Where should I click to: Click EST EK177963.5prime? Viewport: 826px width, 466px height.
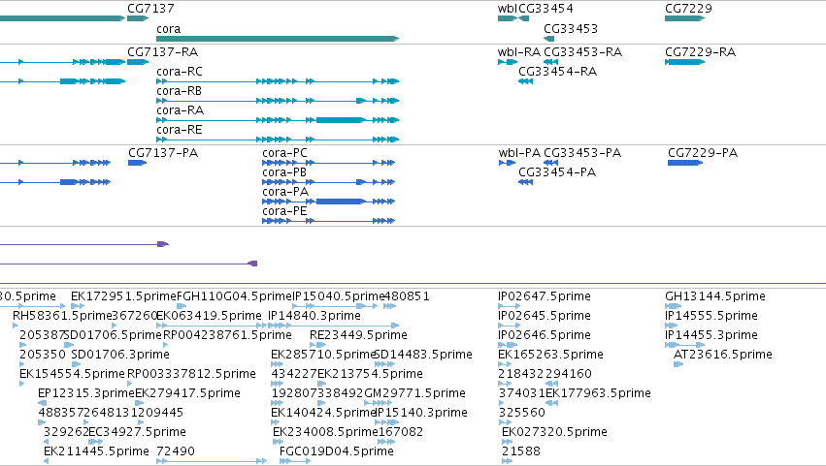[x=598, y=394]
